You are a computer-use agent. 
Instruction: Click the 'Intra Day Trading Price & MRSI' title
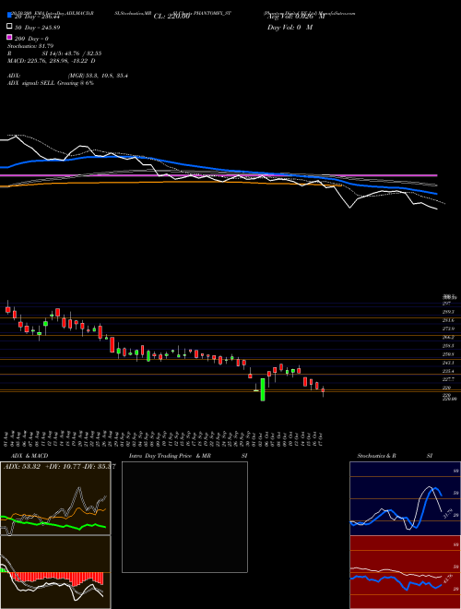(188, 456)
